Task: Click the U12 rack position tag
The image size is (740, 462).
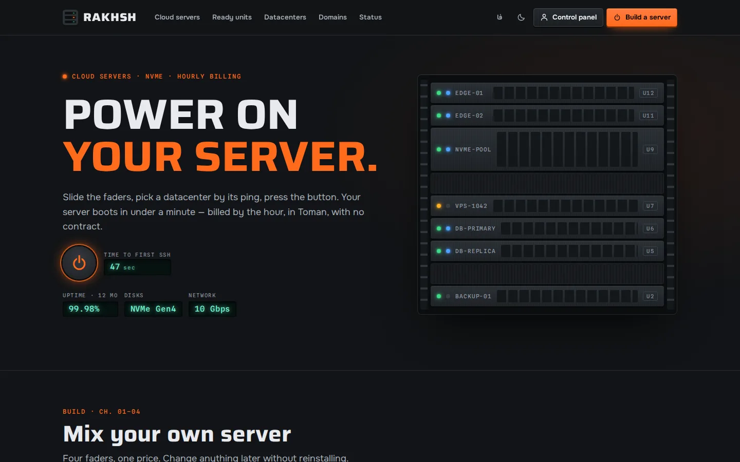Action: click(x=649, y=93)
